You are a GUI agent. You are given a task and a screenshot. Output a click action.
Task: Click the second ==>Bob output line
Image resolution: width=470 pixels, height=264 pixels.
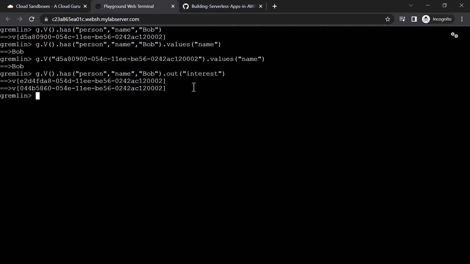(x=12, y=66)
